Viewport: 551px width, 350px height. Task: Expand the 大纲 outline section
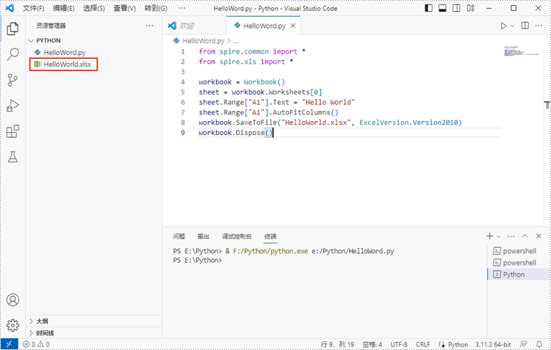click(x=42, y=321)
